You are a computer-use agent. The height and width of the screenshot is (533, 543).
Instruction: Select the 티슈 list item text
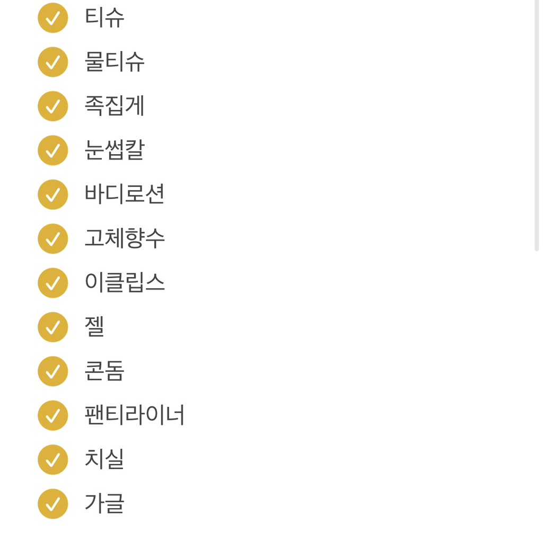click(x=104, y=18)
